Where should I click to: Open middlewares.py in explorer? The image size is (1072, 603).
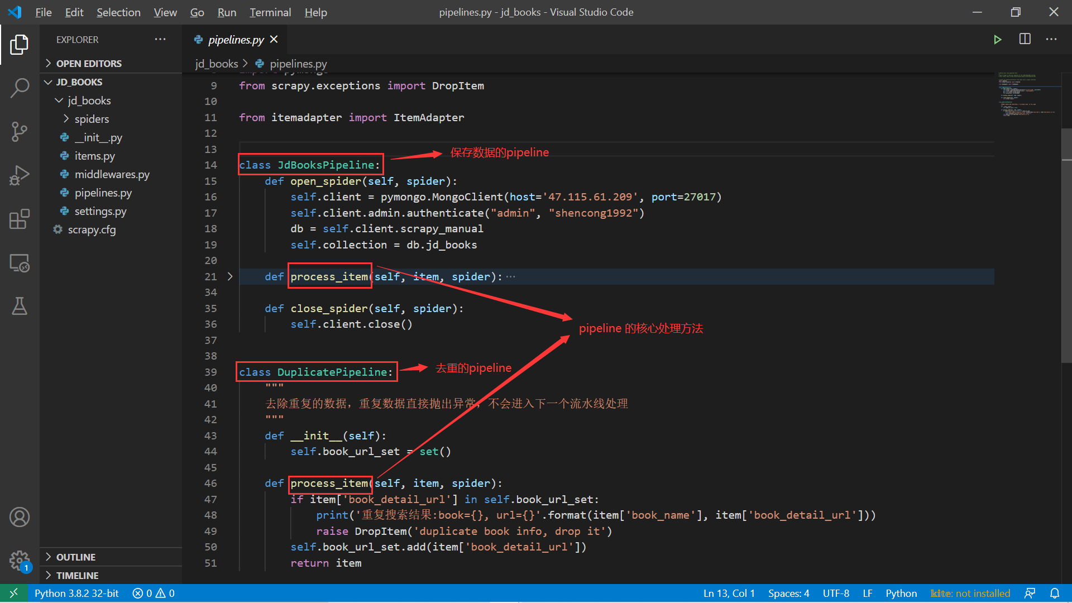click(x=112, y=174)
